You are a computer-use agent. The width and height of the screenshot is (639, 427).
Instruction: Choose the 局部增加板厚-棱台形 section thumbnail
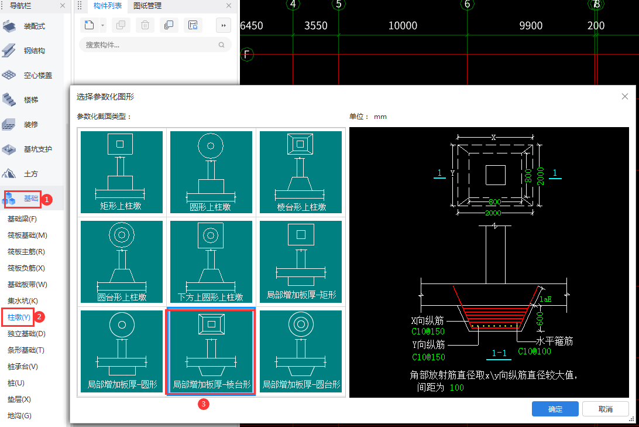211,351
